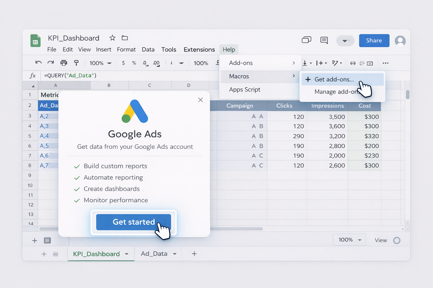Open the grey pill dropdown left of Share
This screenshot has height=288, width=433.
pos(345,41)
